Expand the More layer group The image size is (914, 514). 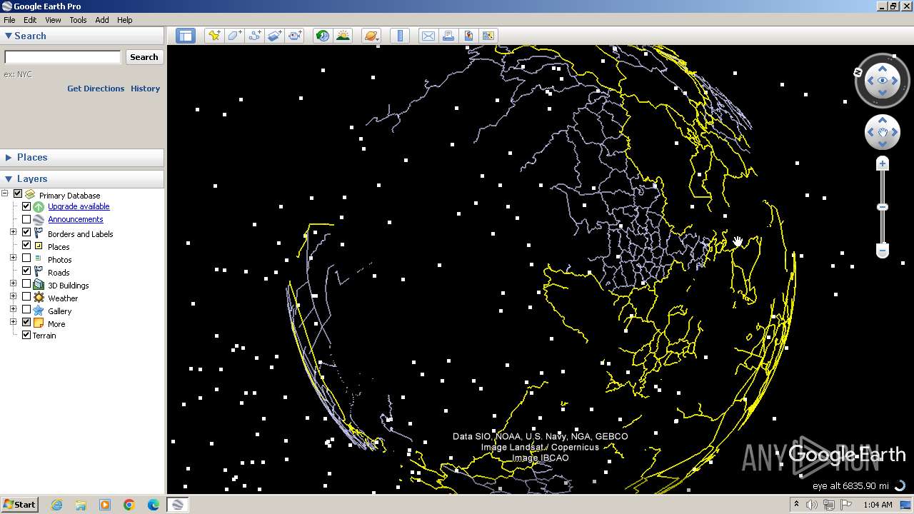[x=13, y=322]
